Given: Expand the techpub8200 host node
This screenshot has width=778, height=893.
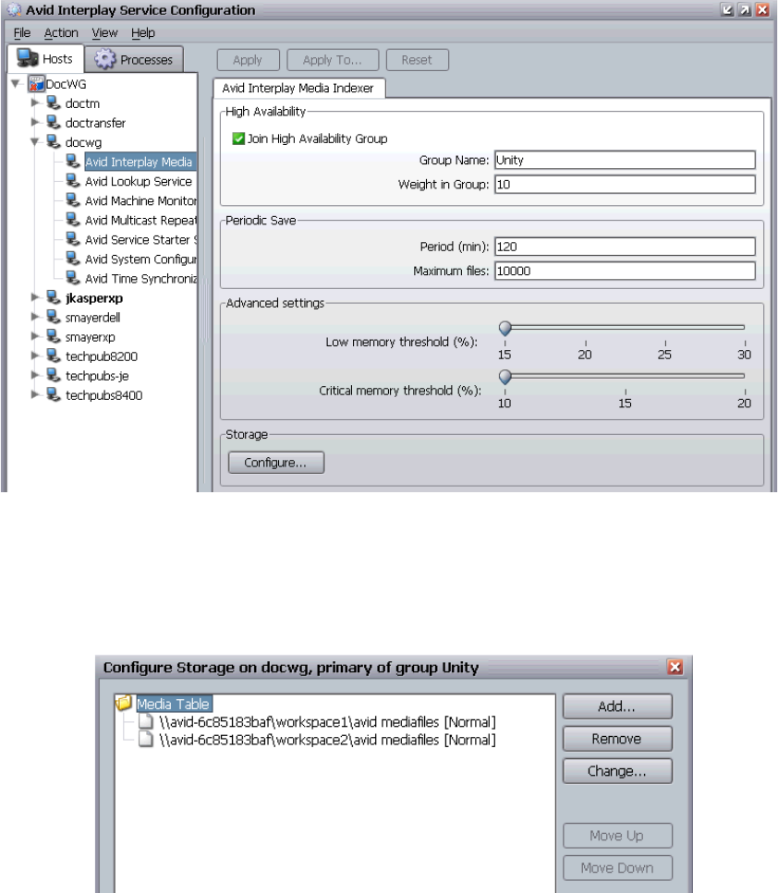Looking at the screenshot, I should pos(35,356).
